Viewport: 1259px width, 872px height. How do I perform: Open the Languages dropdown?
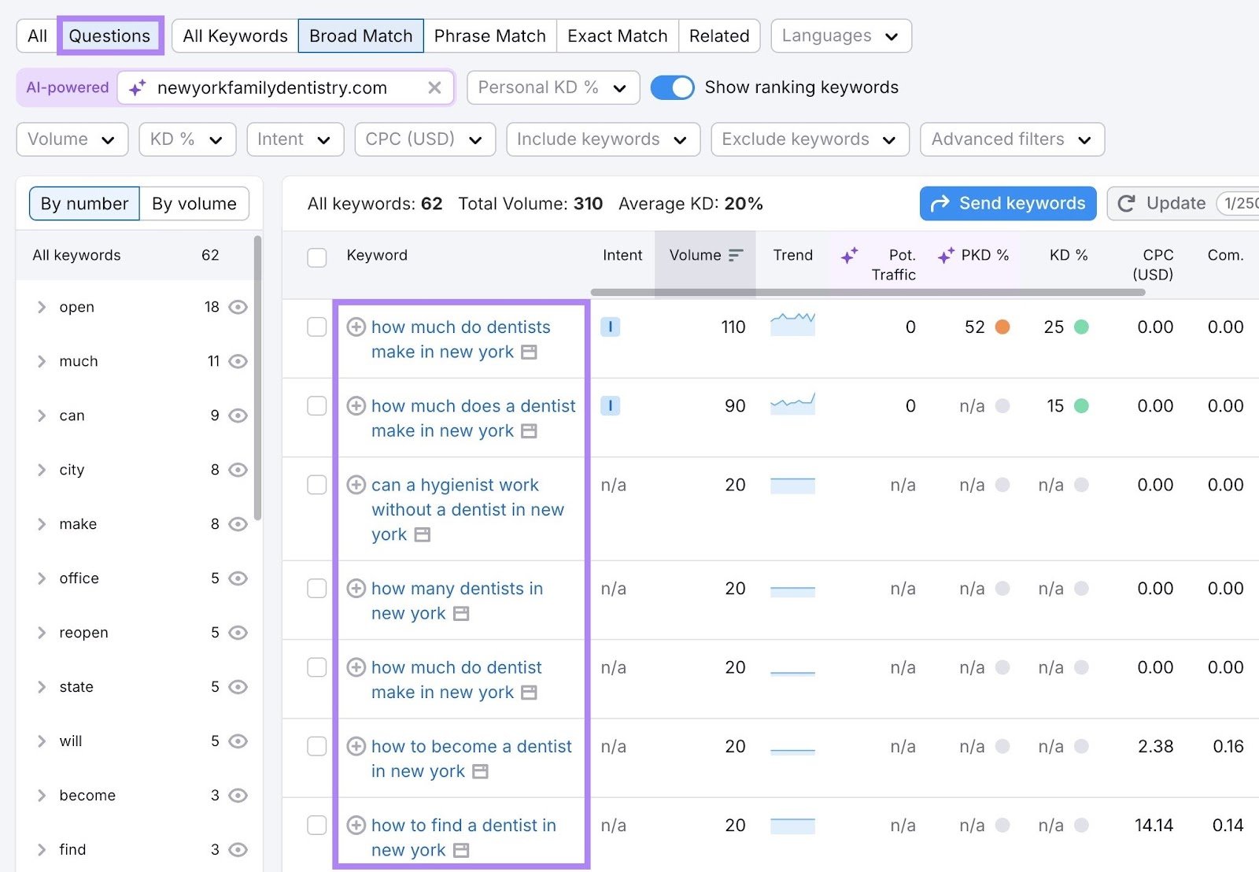(840, 35)
